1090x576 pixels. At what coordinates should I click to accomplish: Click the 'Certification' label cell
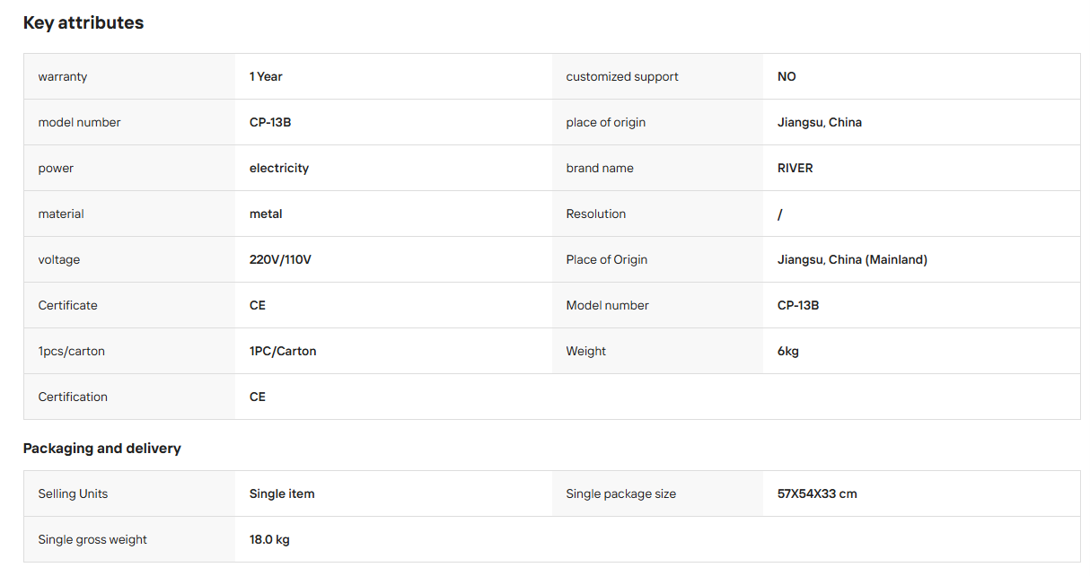tap(129, 397)
